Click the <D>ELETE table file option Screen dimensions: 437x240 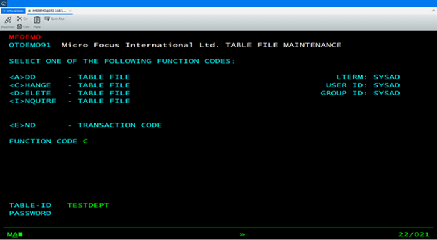click(x=70, y=94)
